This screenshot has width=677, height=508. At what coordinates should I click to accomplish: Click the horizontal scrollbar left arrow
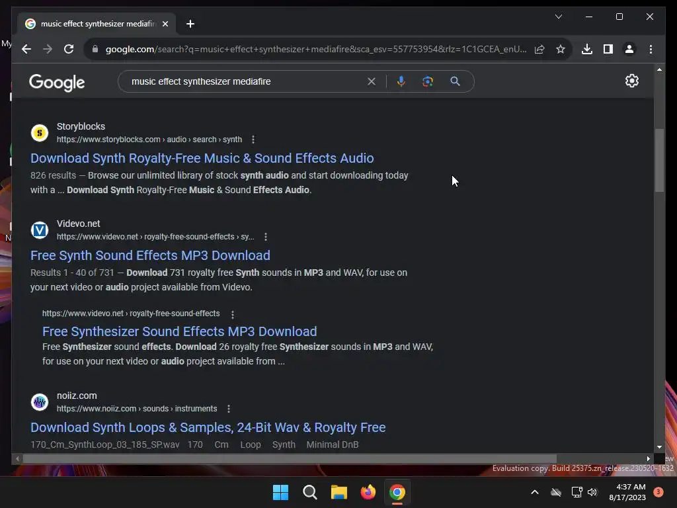[17, 459]
